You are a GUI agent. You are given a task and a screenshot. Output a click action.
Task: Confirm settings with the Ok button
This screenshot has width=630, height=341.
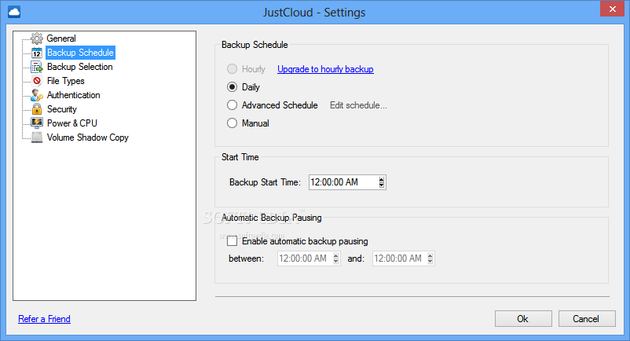523,319
